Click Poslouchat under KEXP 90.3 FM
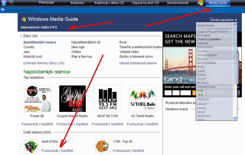Viewport: 245px width, 155px height. pos(100,124)
